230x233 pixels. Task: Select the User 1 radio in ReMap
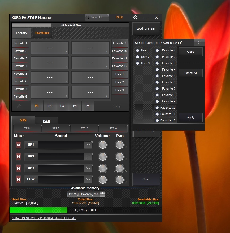137,51
